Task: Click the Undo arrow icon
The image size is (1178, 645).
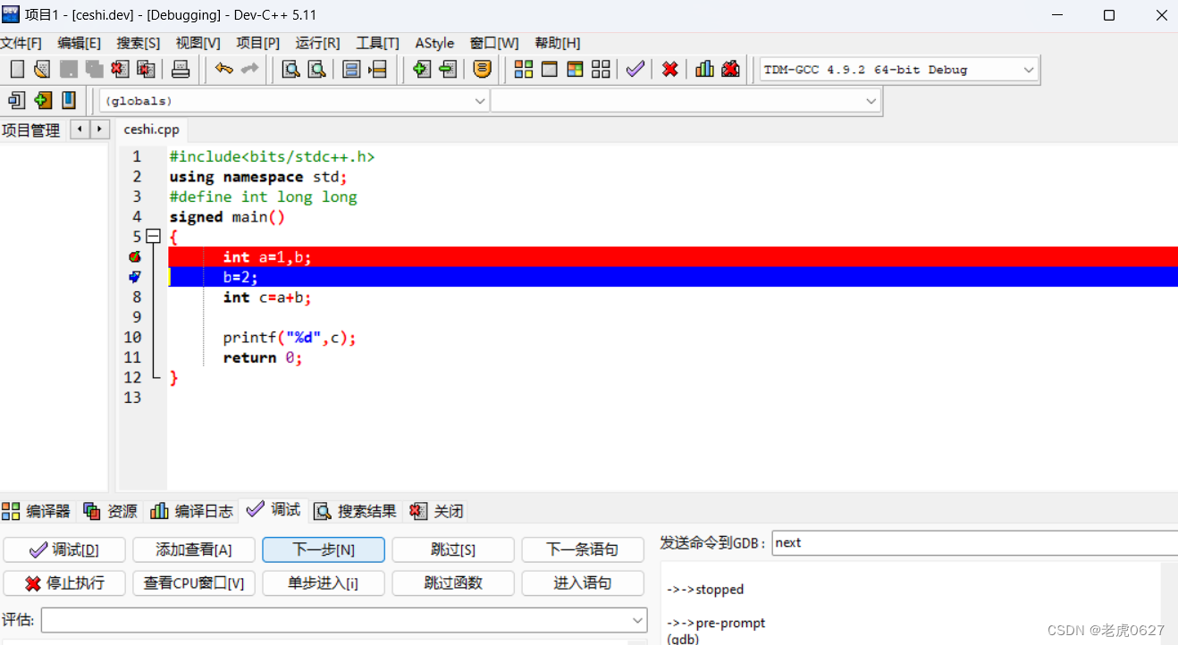Action: [224, 69]
